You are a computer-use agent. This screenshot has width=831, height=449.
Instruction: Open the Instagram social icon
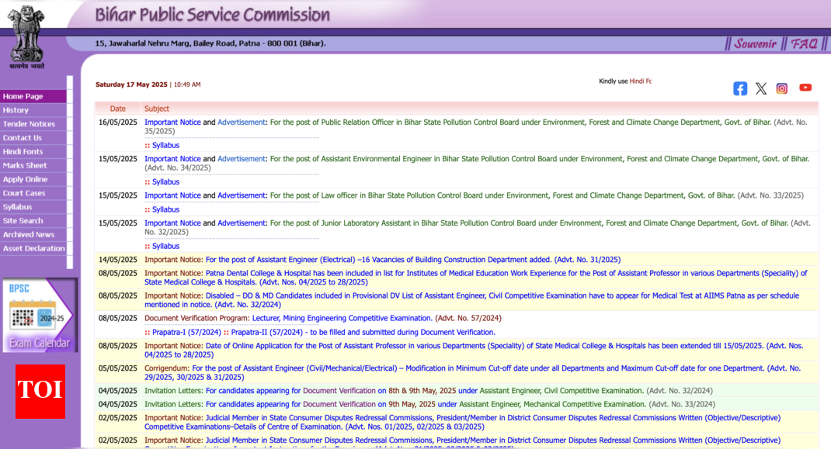coord(782,88)
